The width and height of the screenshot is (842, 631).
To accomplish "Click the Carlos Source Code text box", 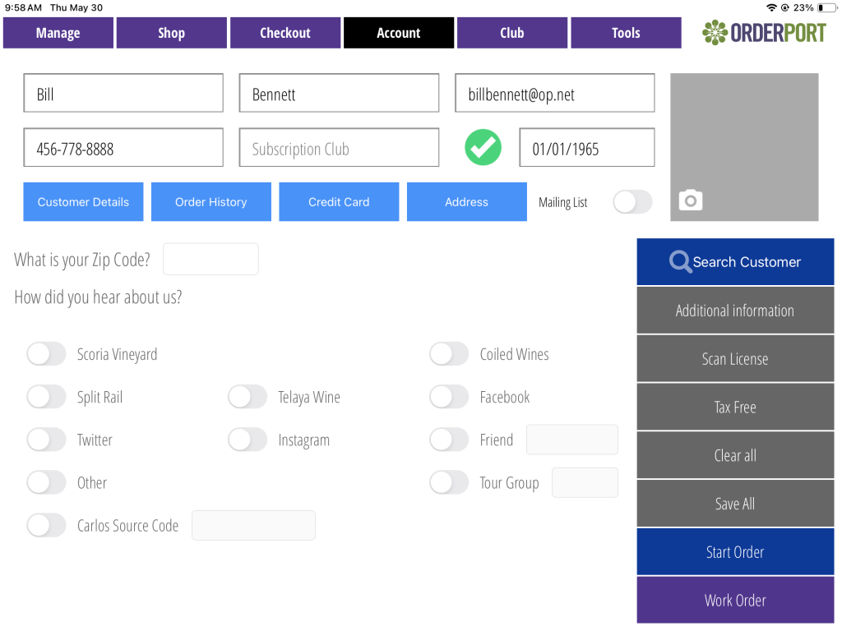I will [x=253, y=525].
